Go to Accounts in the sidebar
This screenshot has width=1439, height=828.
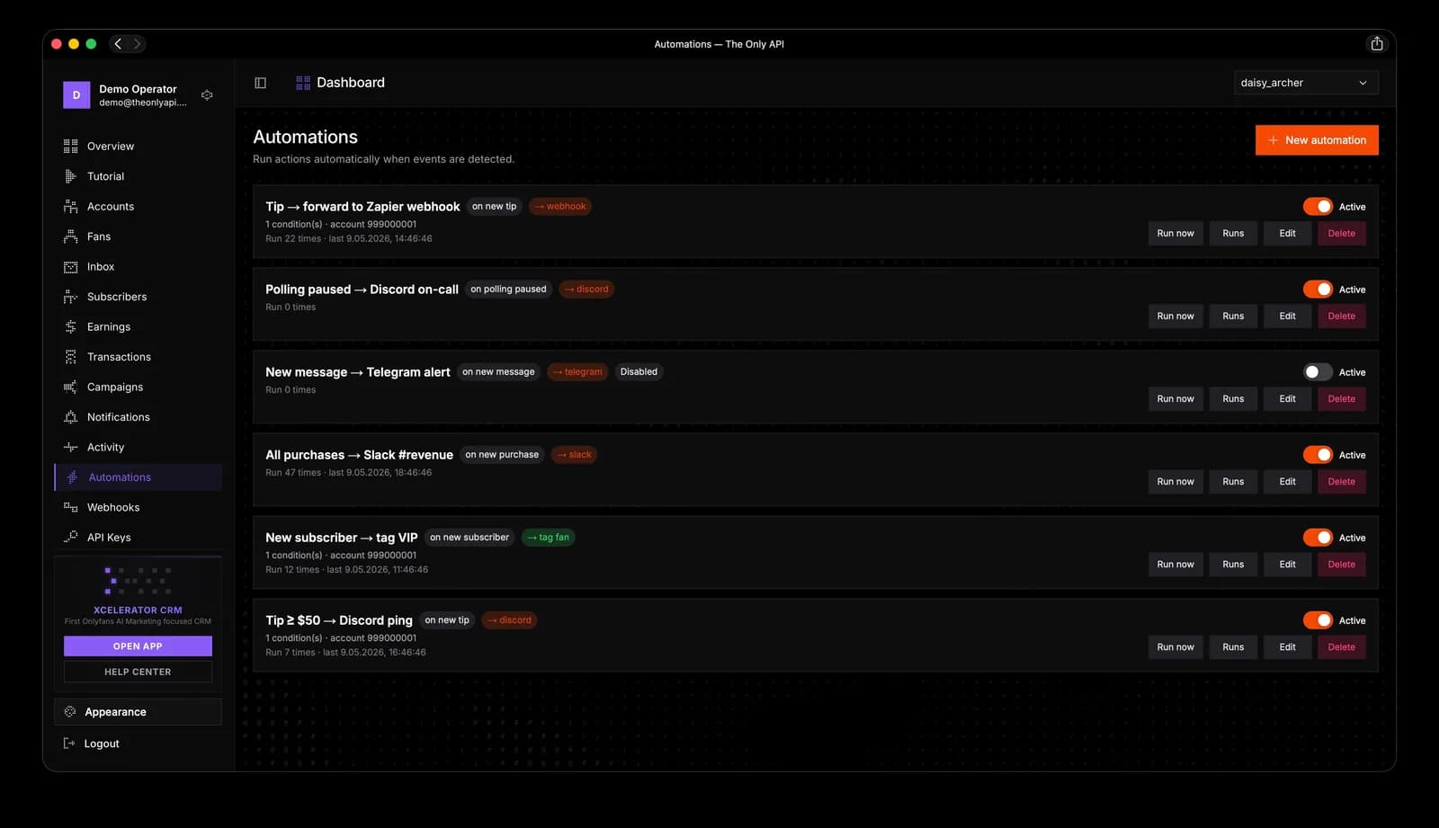click(x=139, y=207)
